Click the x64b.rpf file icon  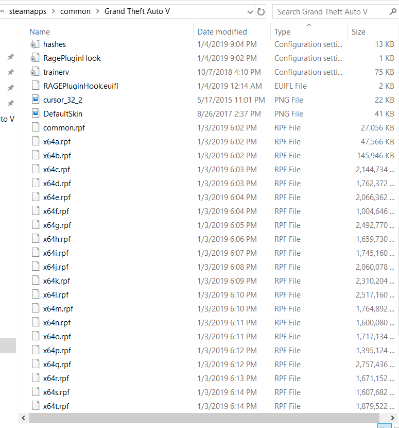(36, 155)
